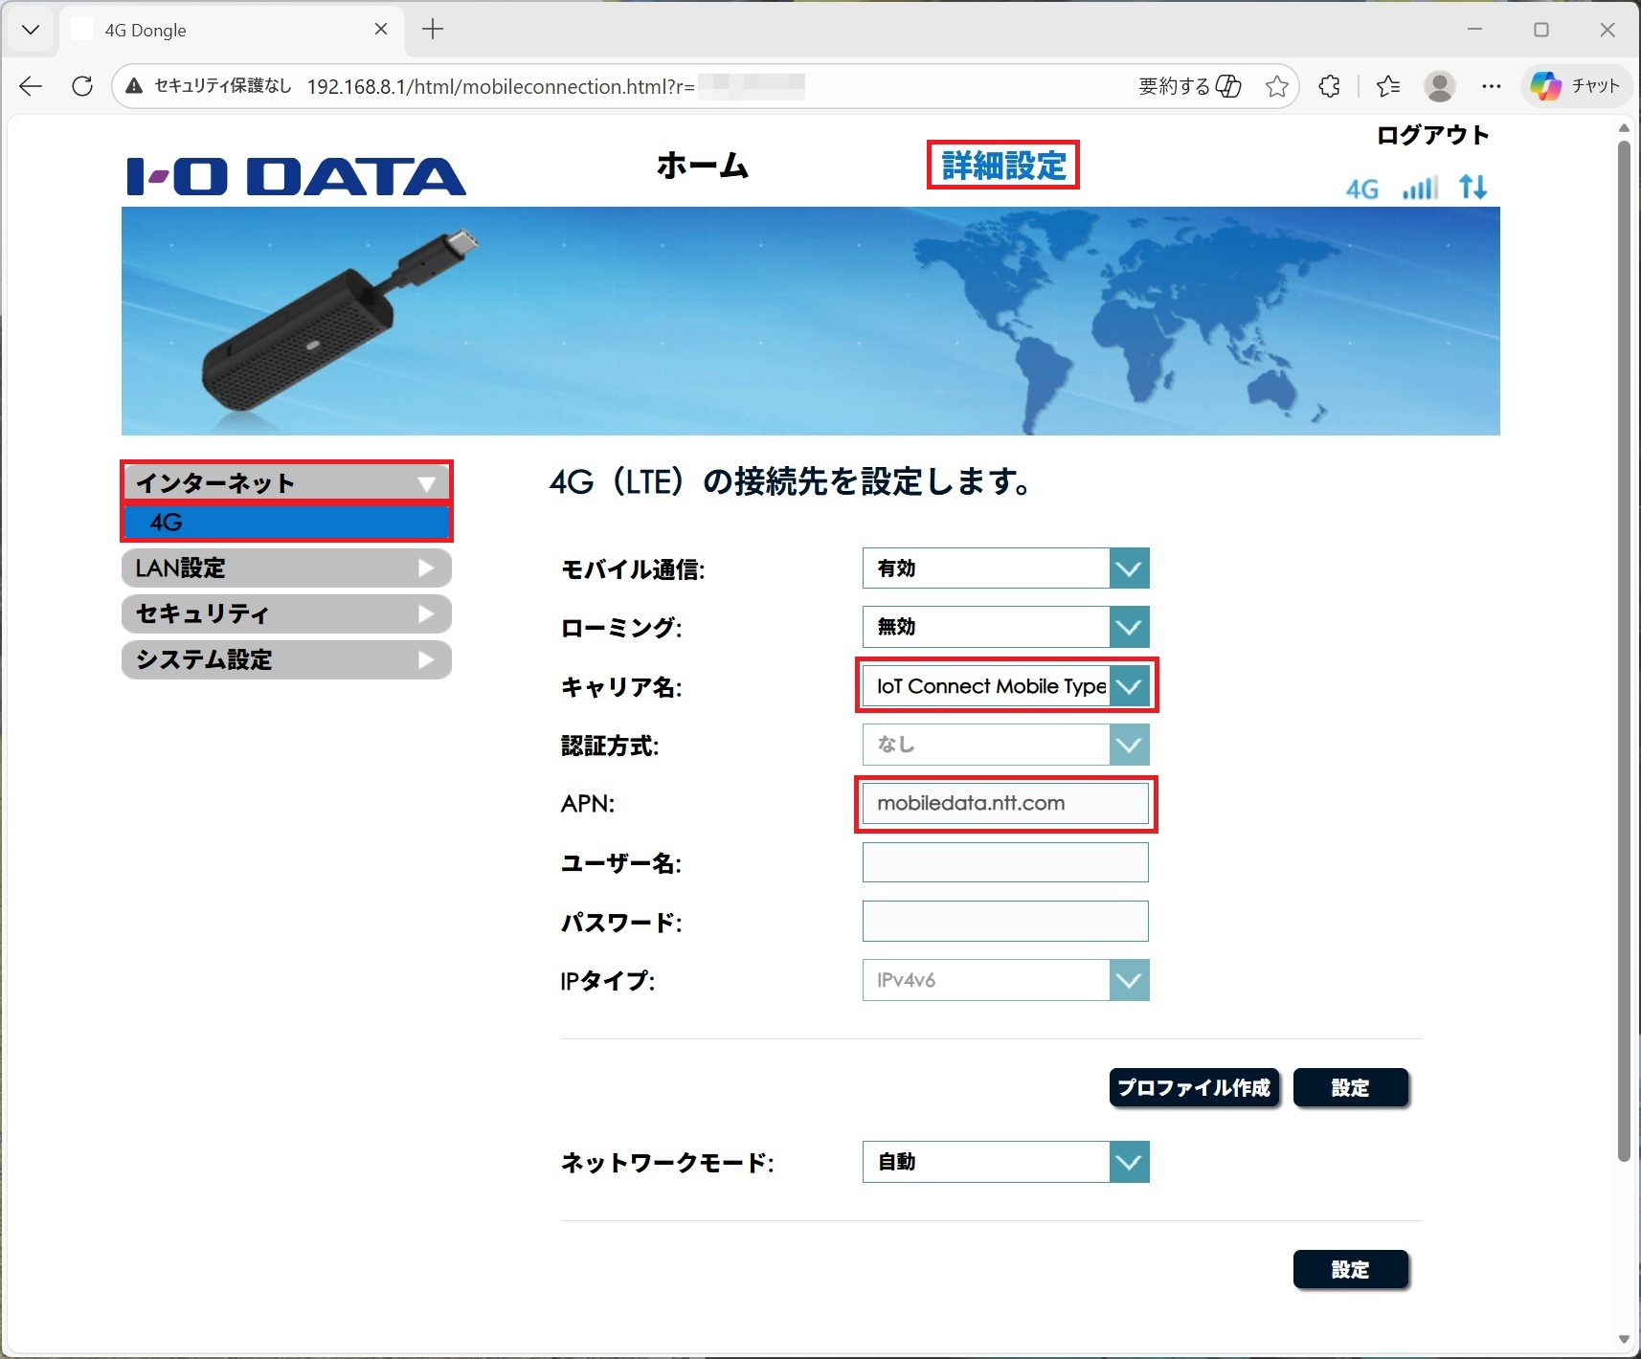
Task: Click the ログアウト link
Action: click(x=1432, y=136)
